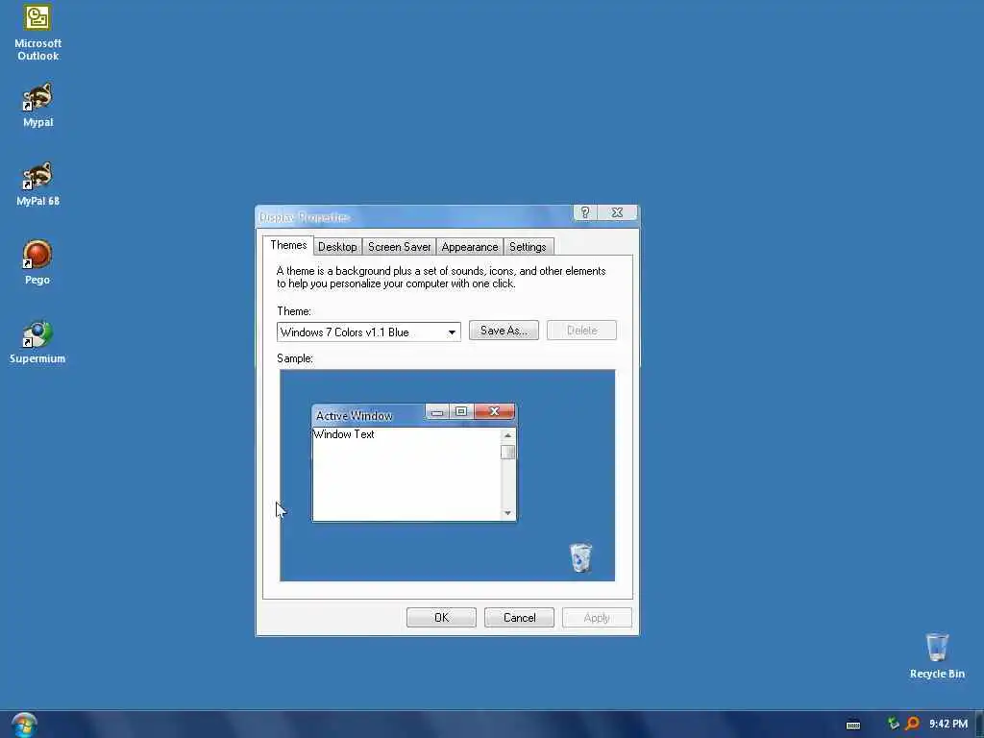Screen dimensions: 984x738
Task: Switch to the Desktop tab
Action: pos(337,247)
